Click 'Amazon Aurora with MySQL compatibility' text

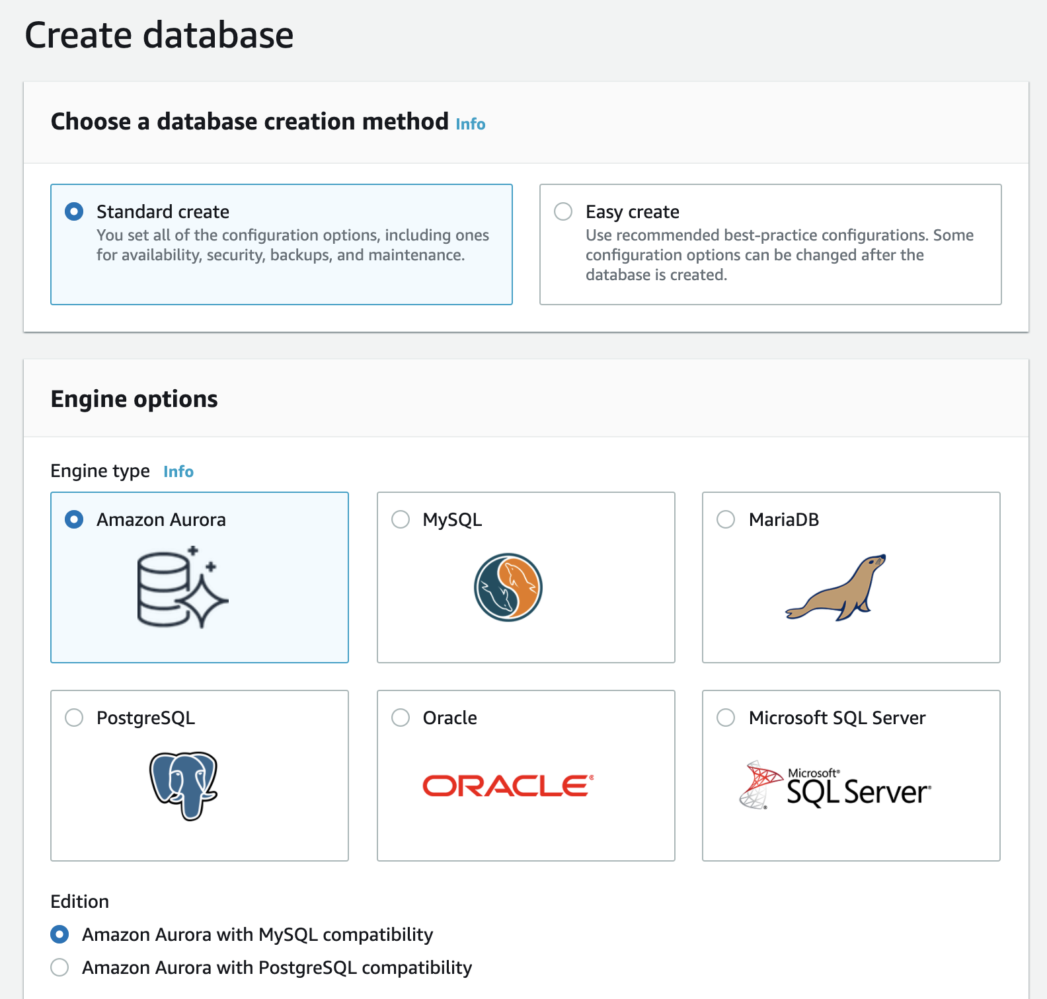click(x=258, y=935)
